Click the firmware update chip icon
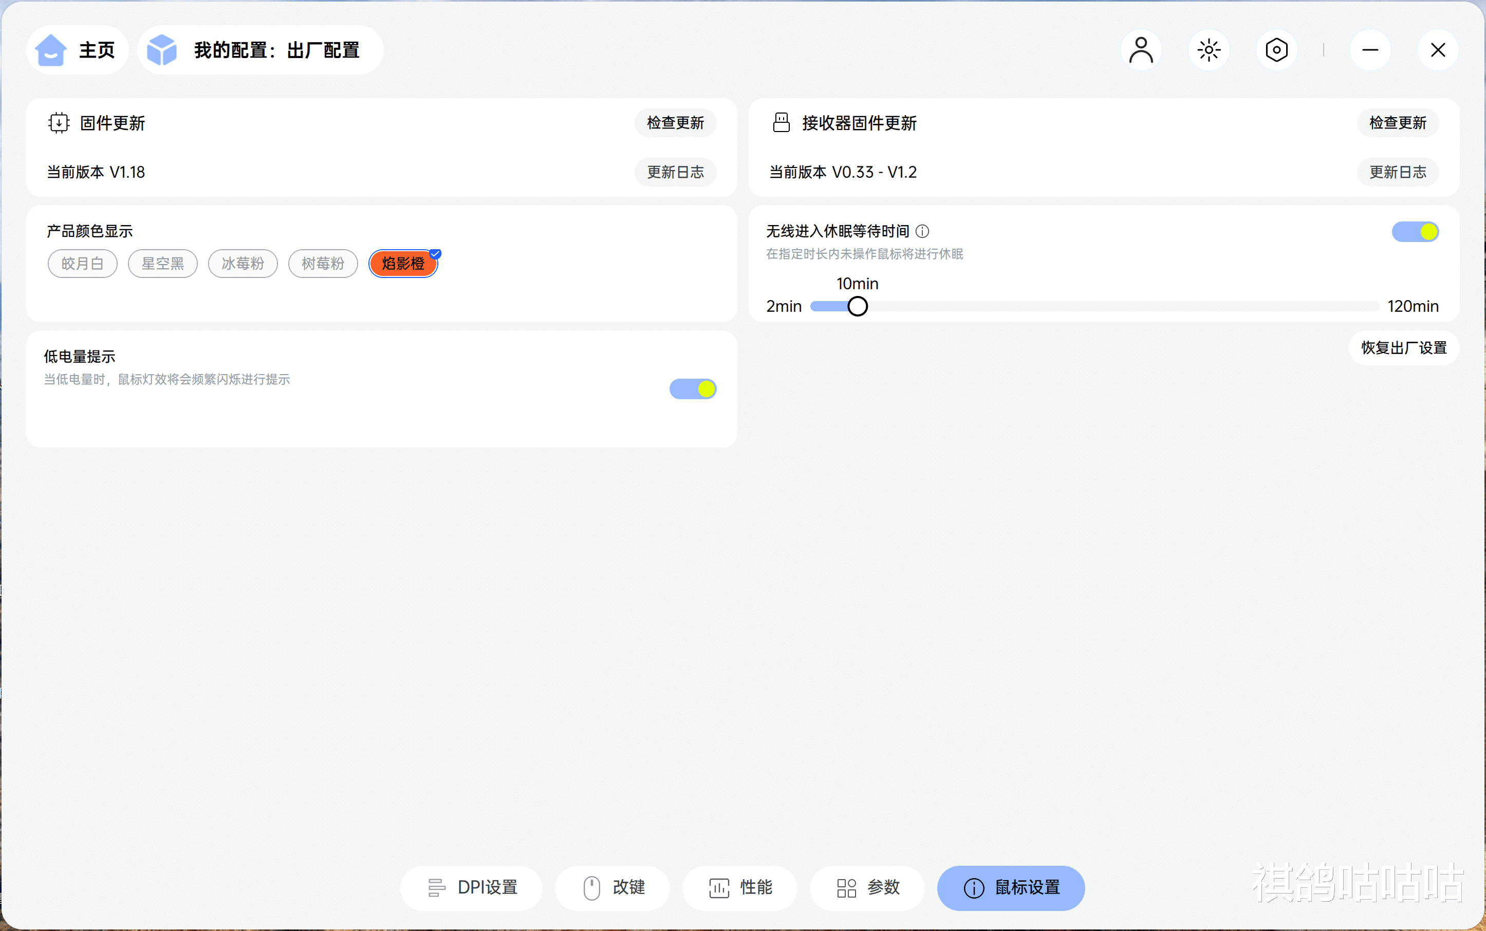Screen dimensions: 1486x931 pyautogui.click(x=59, y=122)
